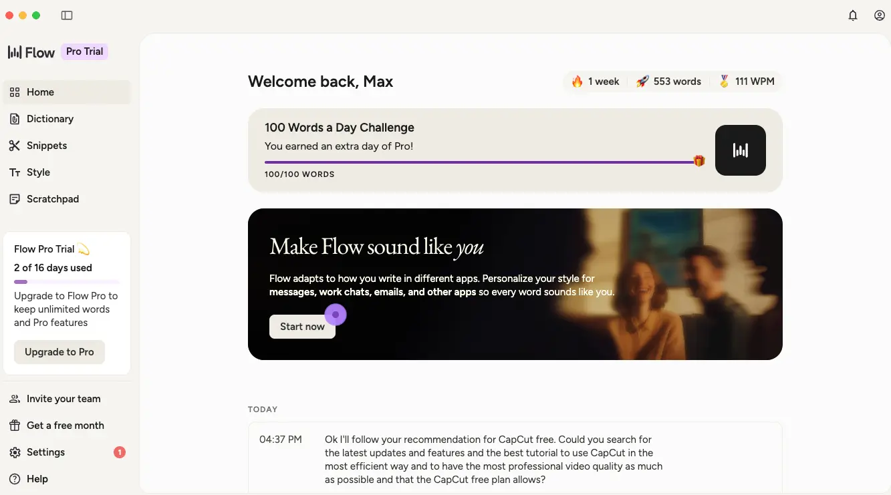Go to the Home page
This screenshot has height=495, width=891.
(40, 92)
